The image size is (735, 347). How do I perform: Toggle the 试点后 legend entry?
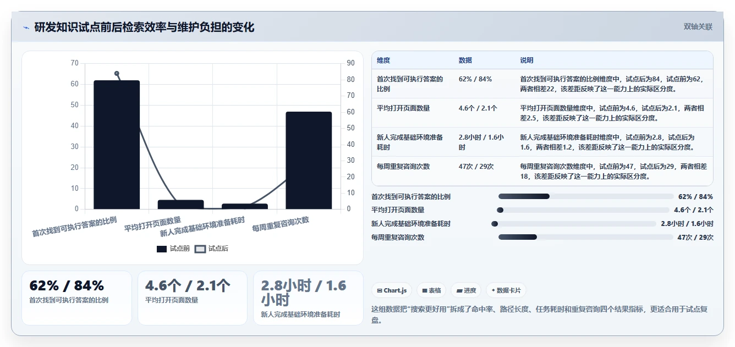click(212, 249)
